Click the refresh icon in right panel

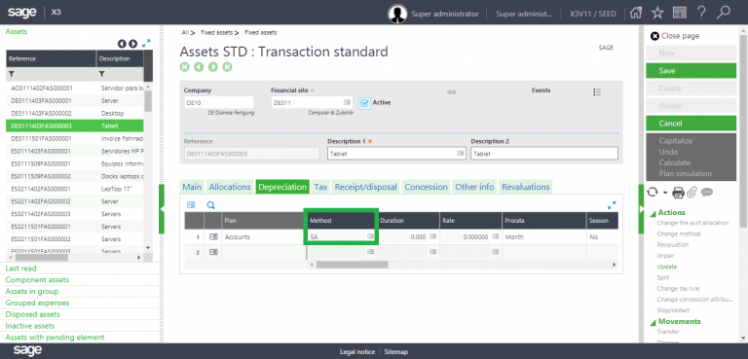tap(653, 192)
